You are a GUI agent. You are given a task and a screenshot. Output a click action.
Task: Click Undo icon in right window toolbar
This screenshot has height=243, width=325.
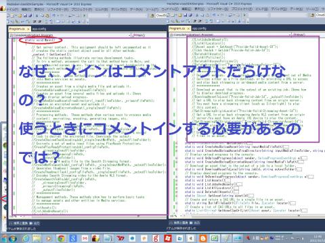214,16
